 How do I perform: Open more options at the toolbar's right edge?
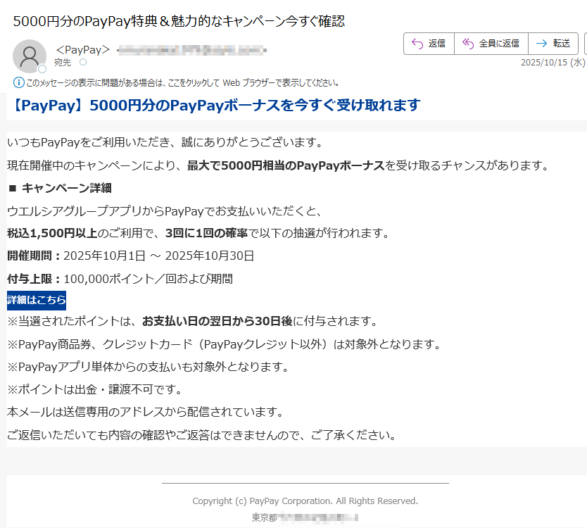pyautogui.click(x=583, y=43)
